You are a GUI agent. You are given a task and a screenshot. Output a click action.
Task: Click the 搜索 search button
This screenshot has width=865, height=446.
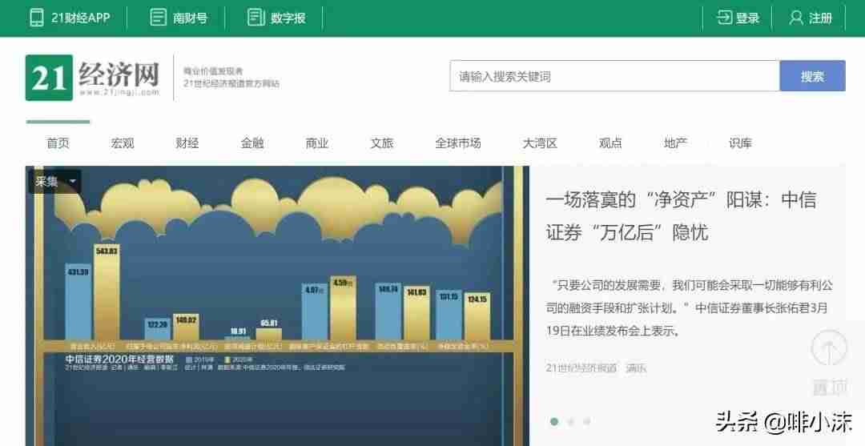tap(812, 76)
